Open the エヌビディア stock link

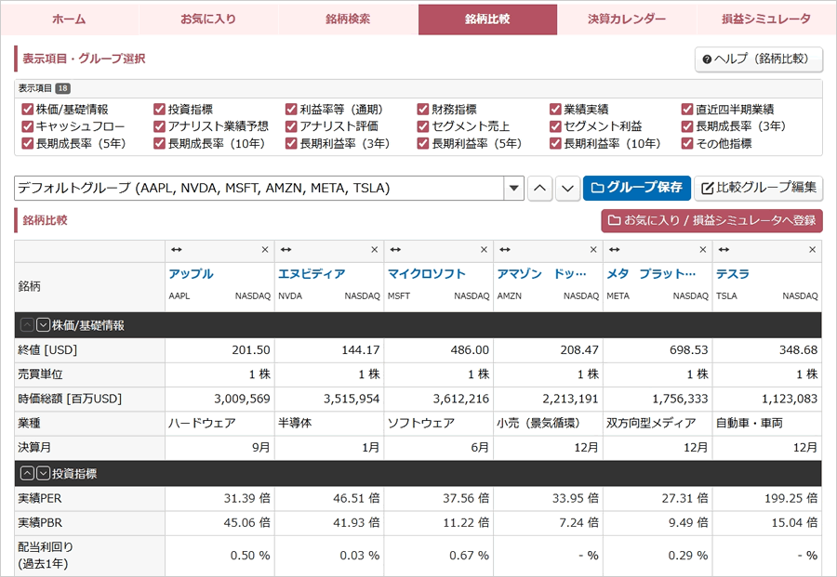tap(312, 274)
